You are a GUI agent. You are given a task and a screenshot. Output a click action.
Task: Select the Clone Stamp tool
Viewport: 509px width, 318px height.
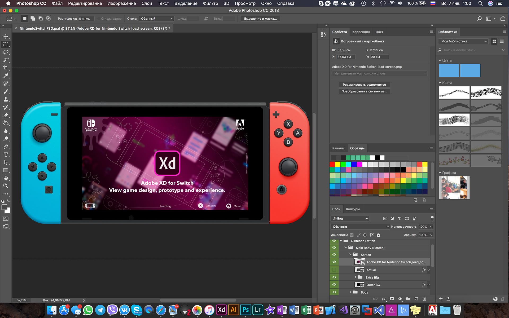6,100
